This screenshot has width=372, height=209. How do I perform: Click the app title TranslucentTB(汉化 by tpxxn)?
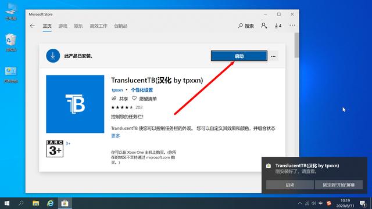pos(157,80)
